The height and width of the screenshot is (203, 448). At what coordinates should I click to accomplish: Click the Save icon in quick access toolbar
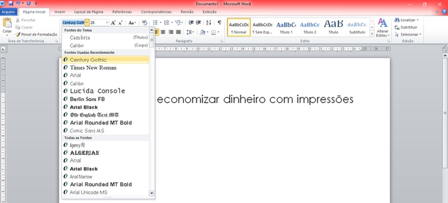coord(11,4)
